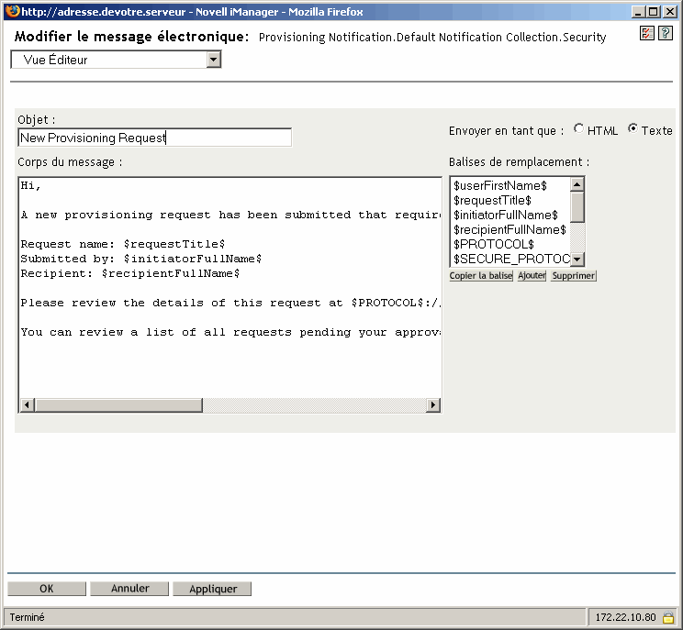Select the Texte radio button
This screenshot has width=683, height=630.
pos(633,128)
